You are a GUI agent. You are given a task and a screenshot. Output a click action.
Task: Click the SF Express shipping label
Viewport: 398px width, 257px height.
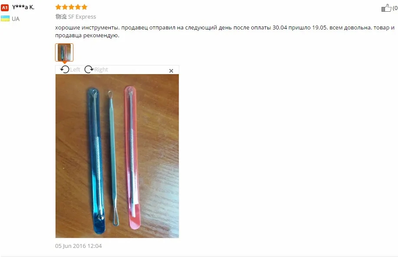pos(82,17)
